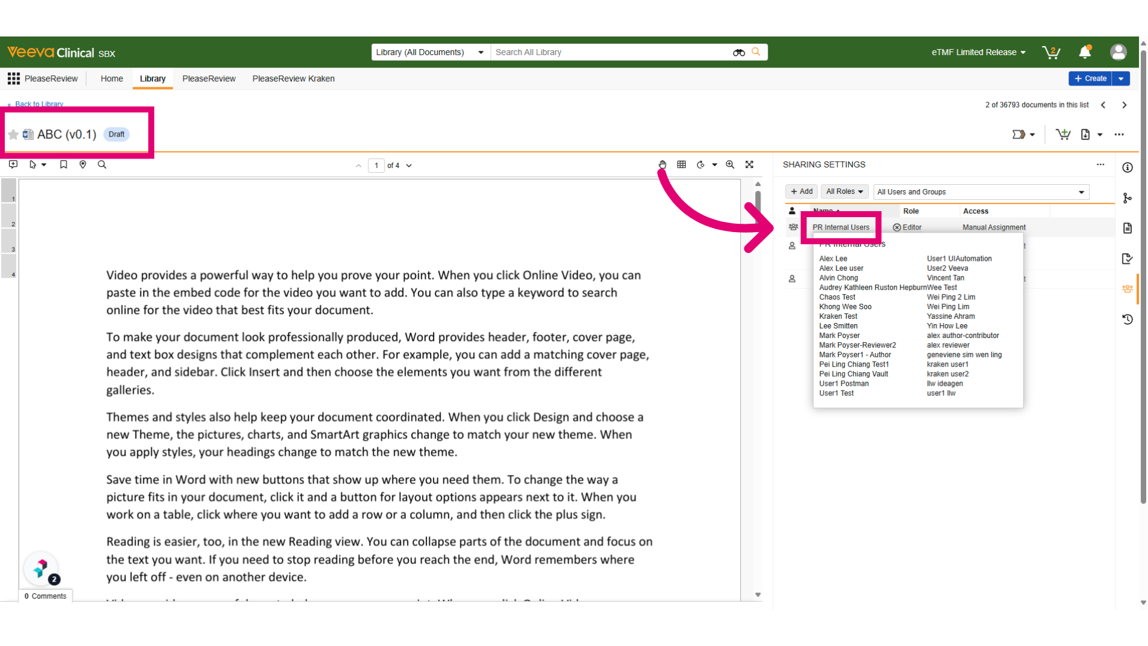
Task: Click the Role column header
Action: [911, 211]
